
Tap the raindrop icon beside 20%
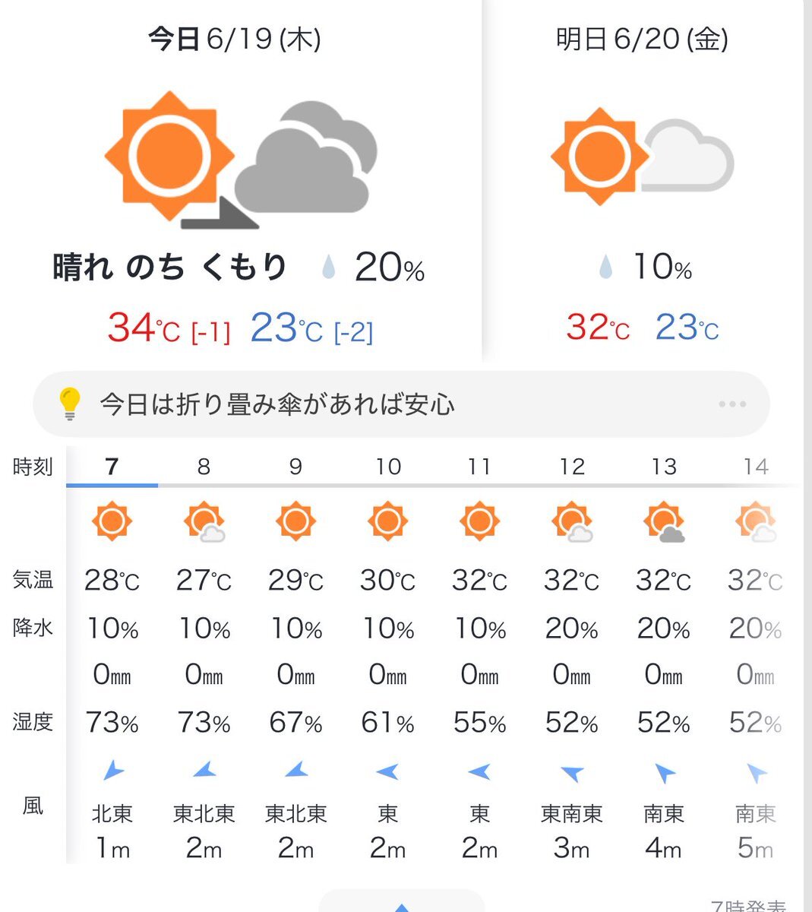pyautogui.click(x=329, y=268)
